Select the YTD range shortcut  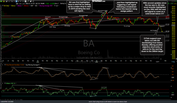tap(5, 99)
